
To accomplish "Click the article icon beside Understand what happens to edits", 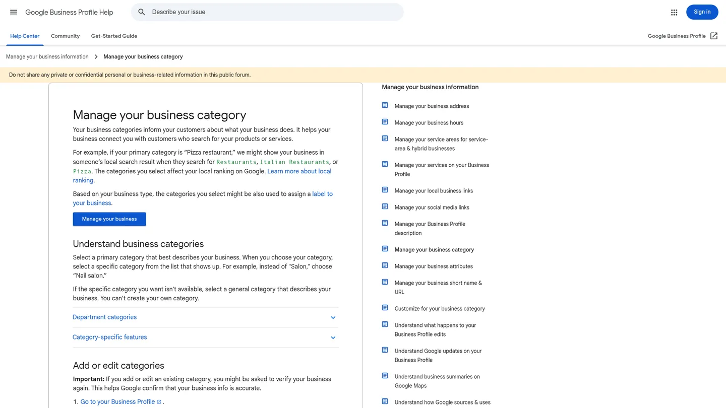I will pyautogui.click(x=385, y=324).
